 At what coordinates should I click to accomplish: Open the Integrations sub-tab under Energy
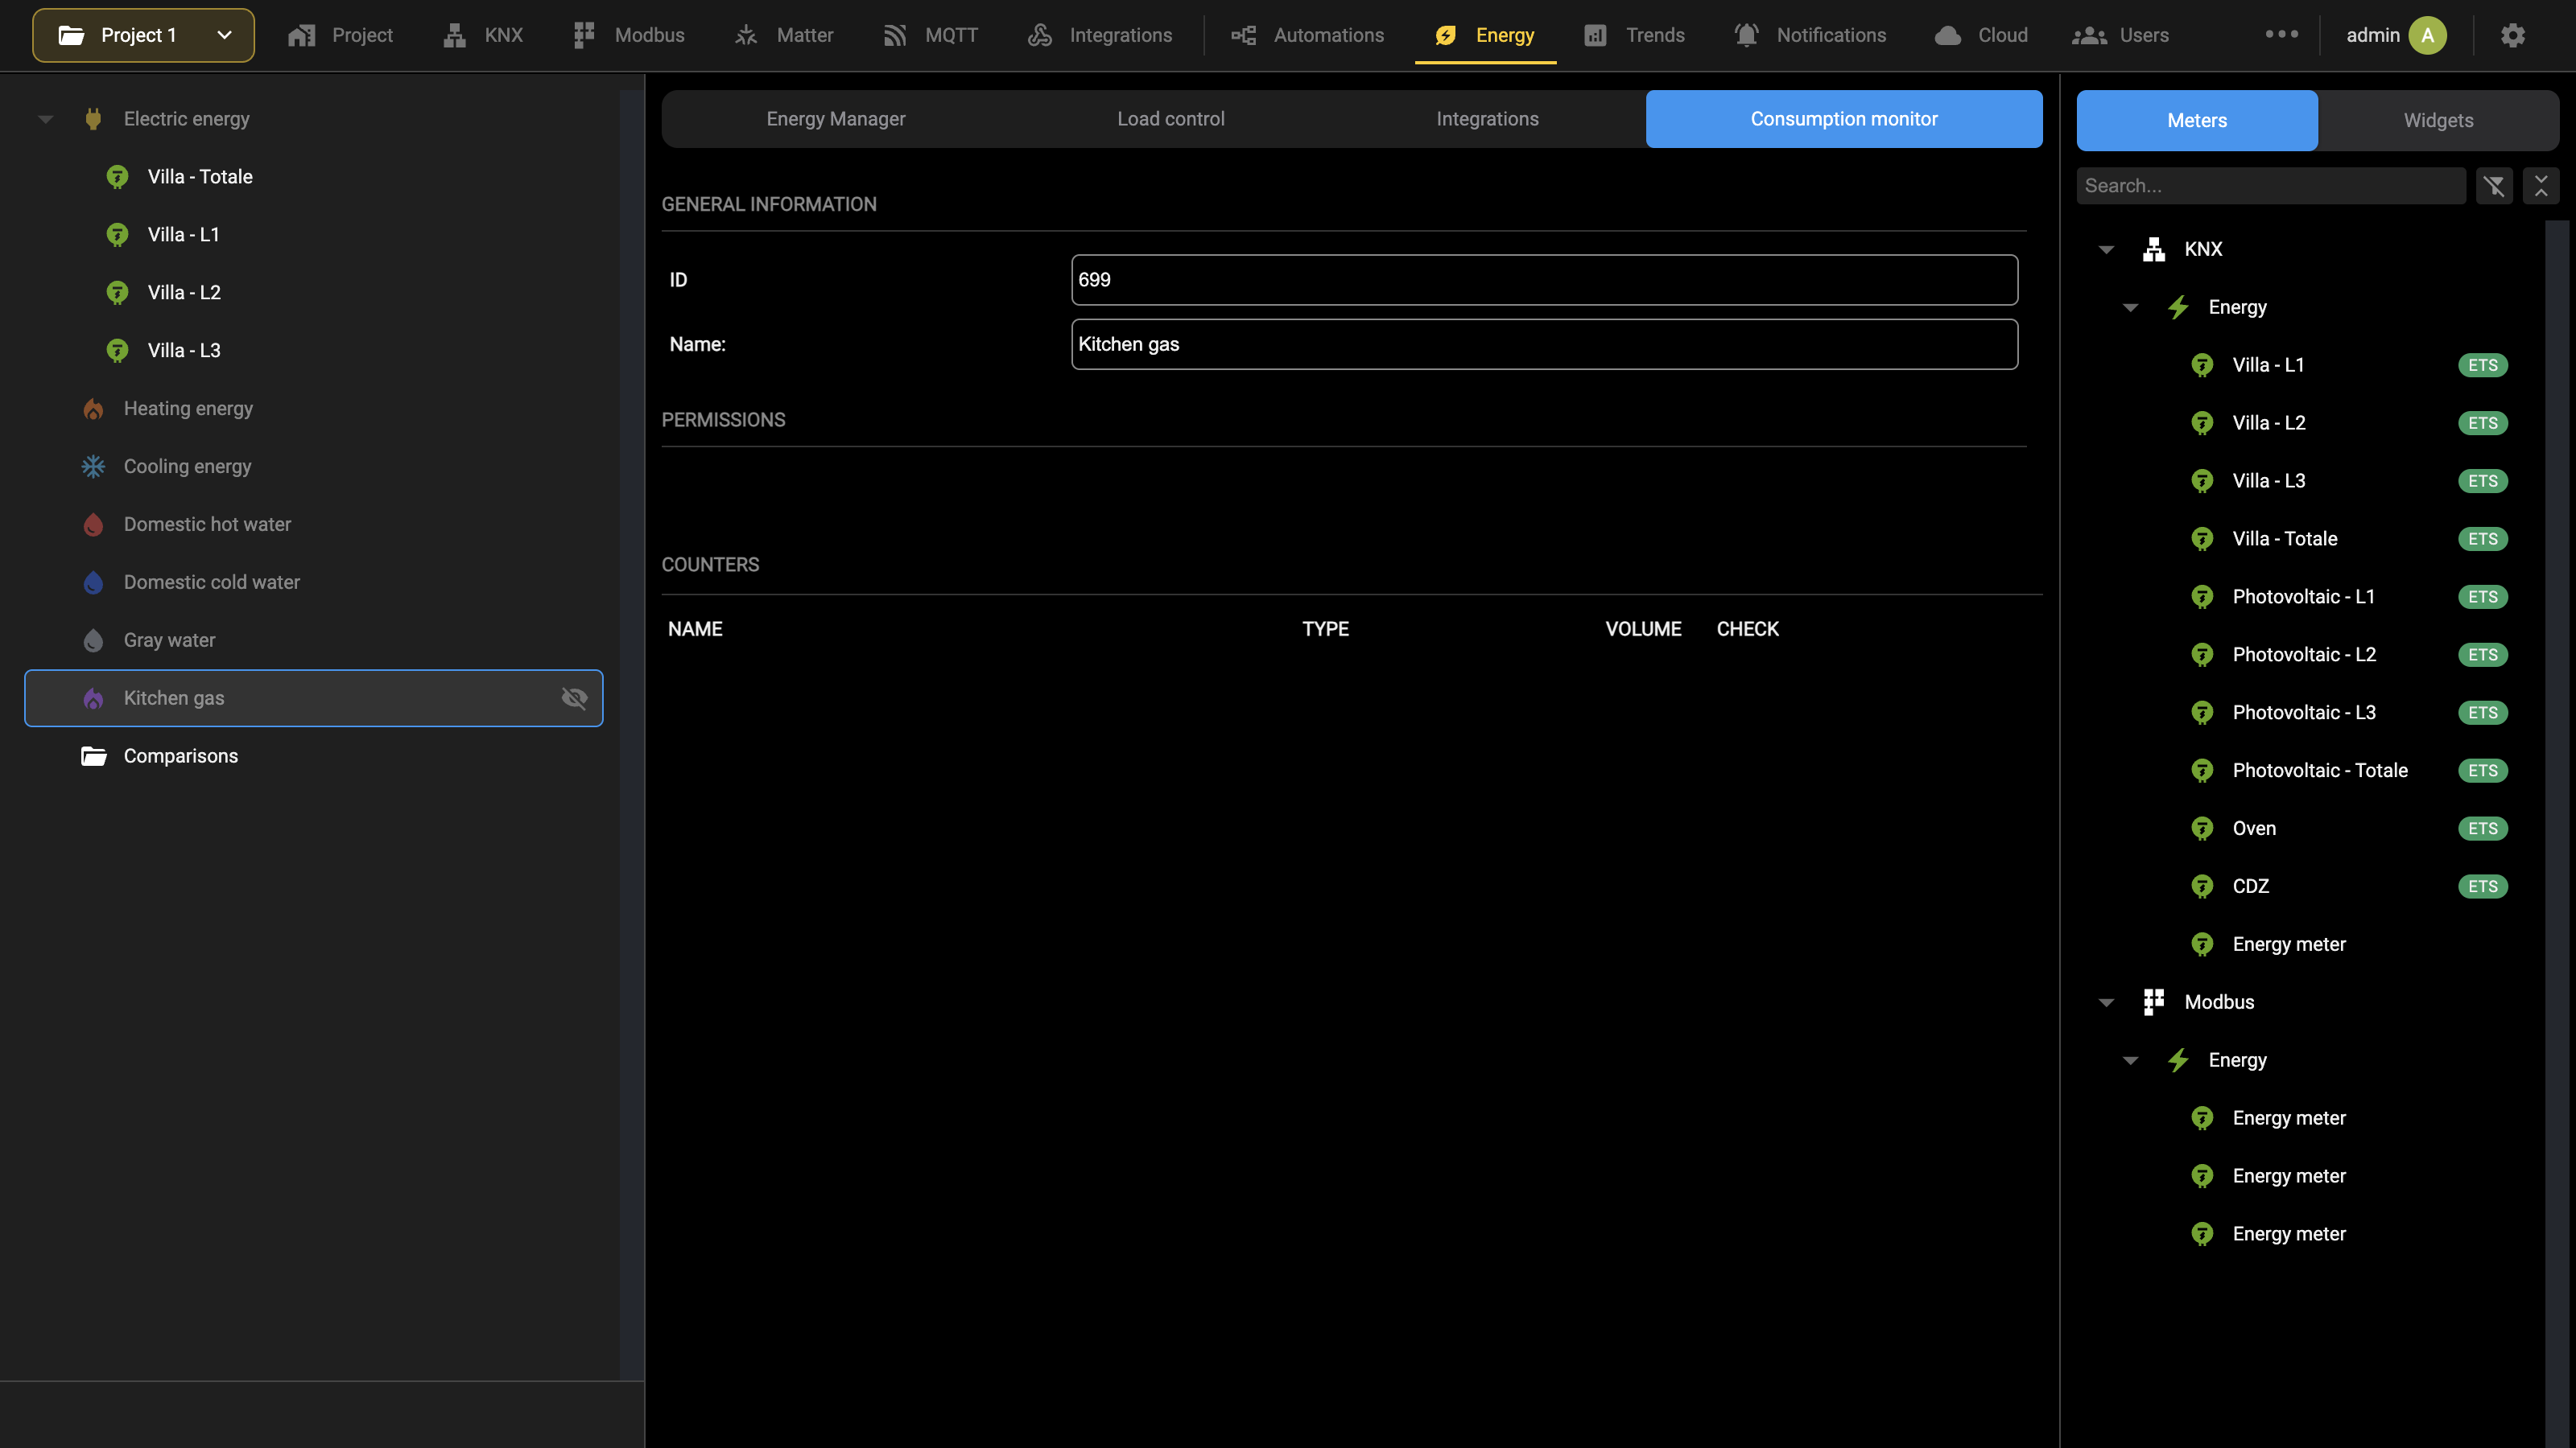click(1487, 119)
